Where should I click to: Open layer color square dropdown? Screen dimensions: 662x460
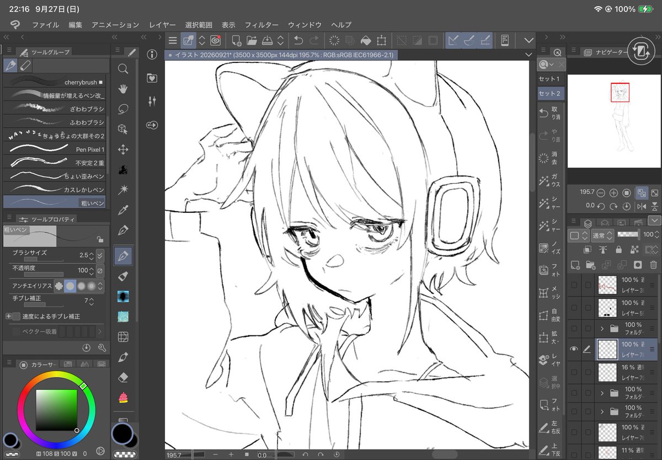click(578, 236)
